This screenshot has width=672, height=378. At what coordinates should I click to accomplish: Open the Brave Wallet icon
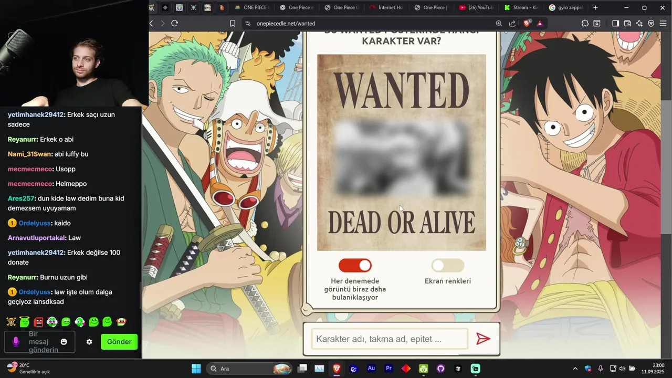[x=628, y=23]
